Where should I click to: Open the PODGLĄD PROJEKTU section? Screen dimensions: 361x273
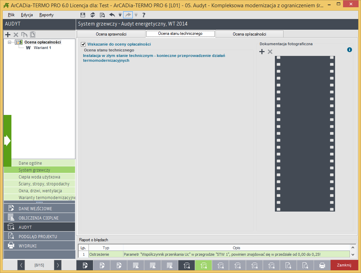pyautogui.click(x=39, y=236)
